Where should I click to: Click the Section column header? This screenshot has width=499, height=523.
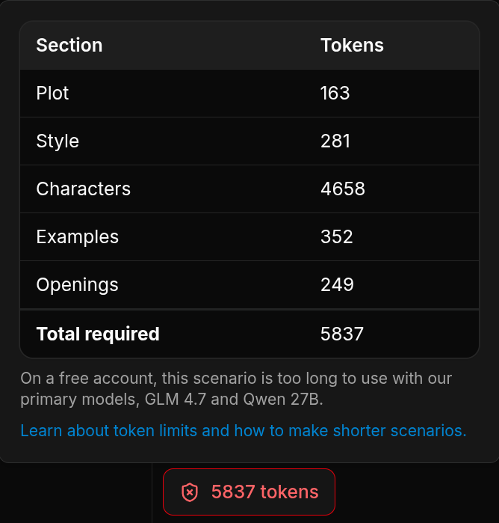point(69,45)
